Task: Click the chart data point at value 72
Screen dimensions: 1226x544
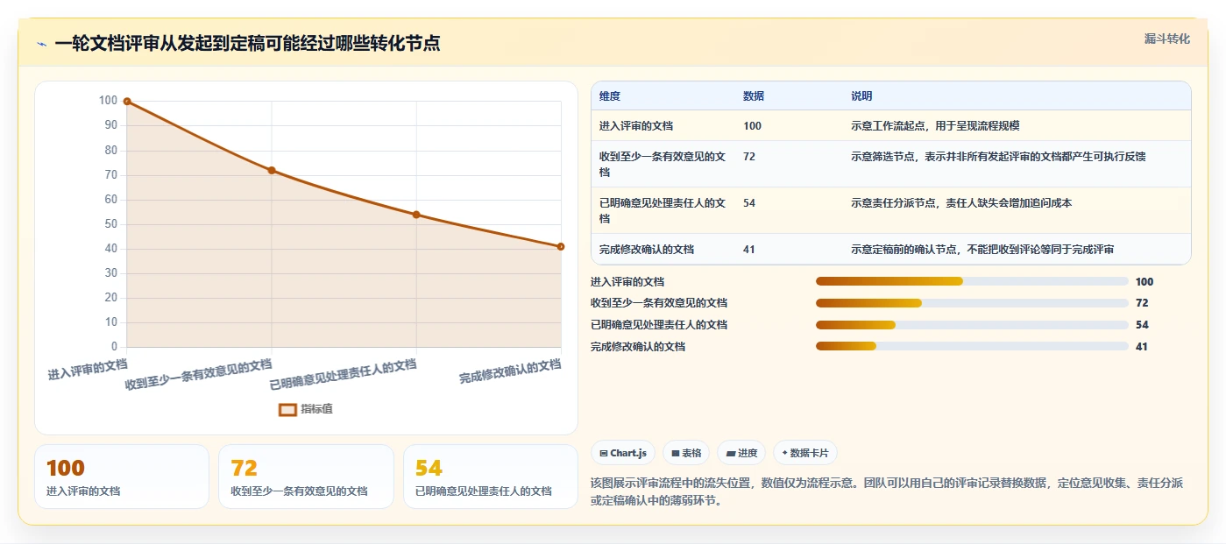Action: 272,170
